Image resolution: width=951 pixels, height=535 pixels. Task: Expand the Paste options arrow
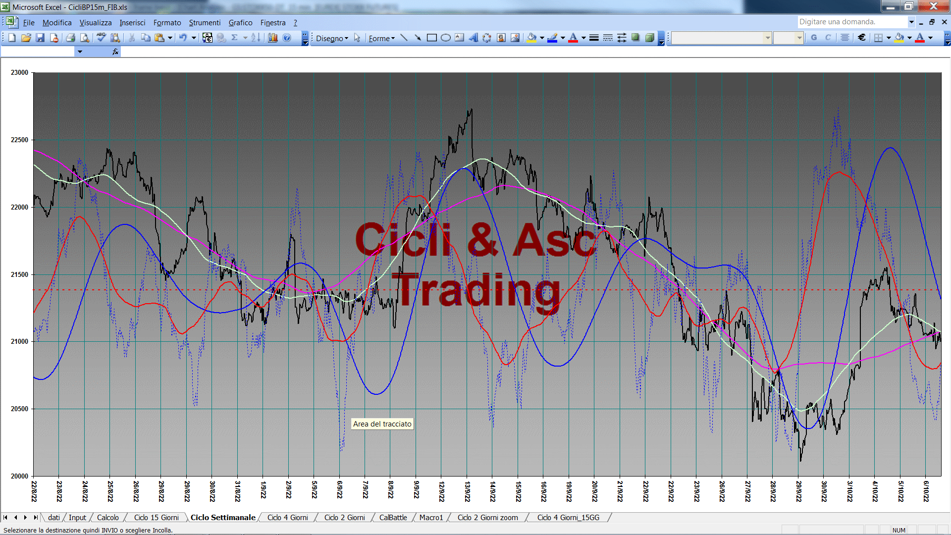[170, 38]
